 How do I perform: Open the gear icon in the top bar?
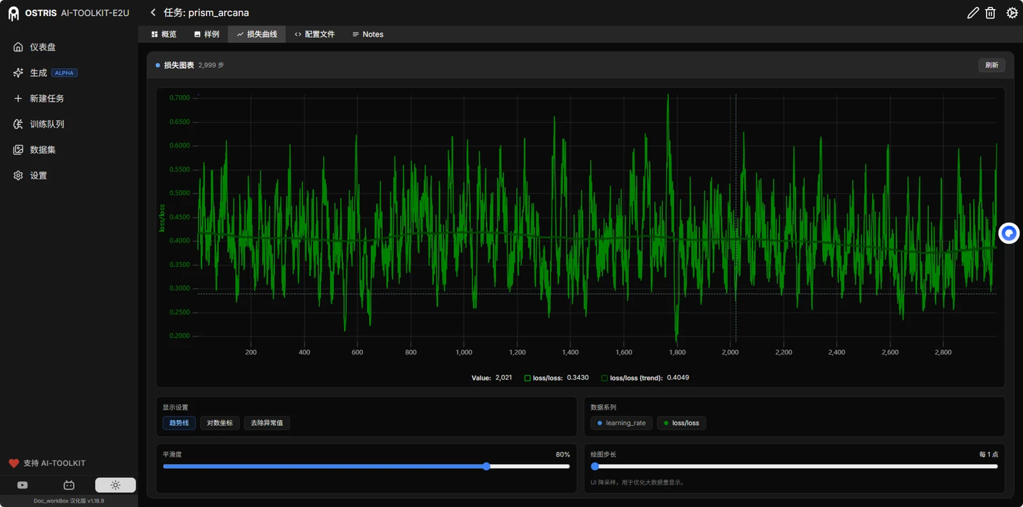(1012, 13)
